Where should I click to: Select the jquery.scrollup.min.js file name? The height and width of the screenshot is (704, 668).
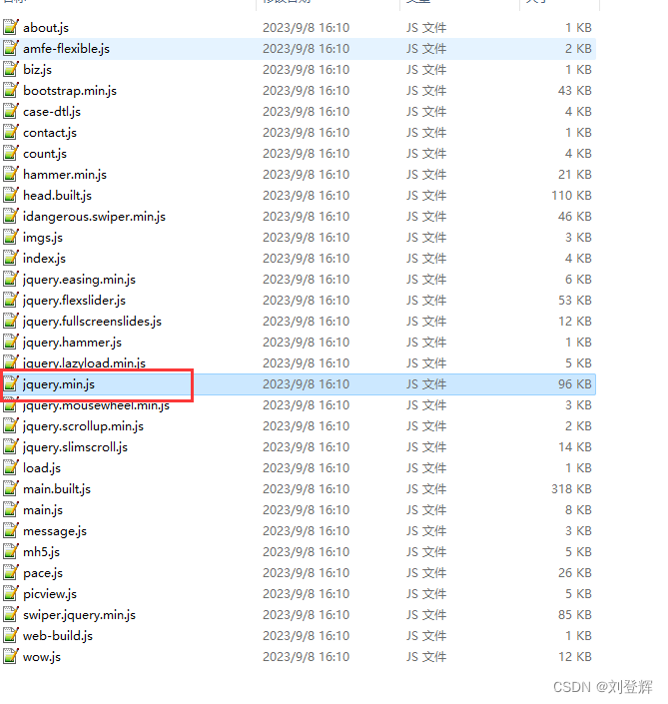[x=84, y=426]
